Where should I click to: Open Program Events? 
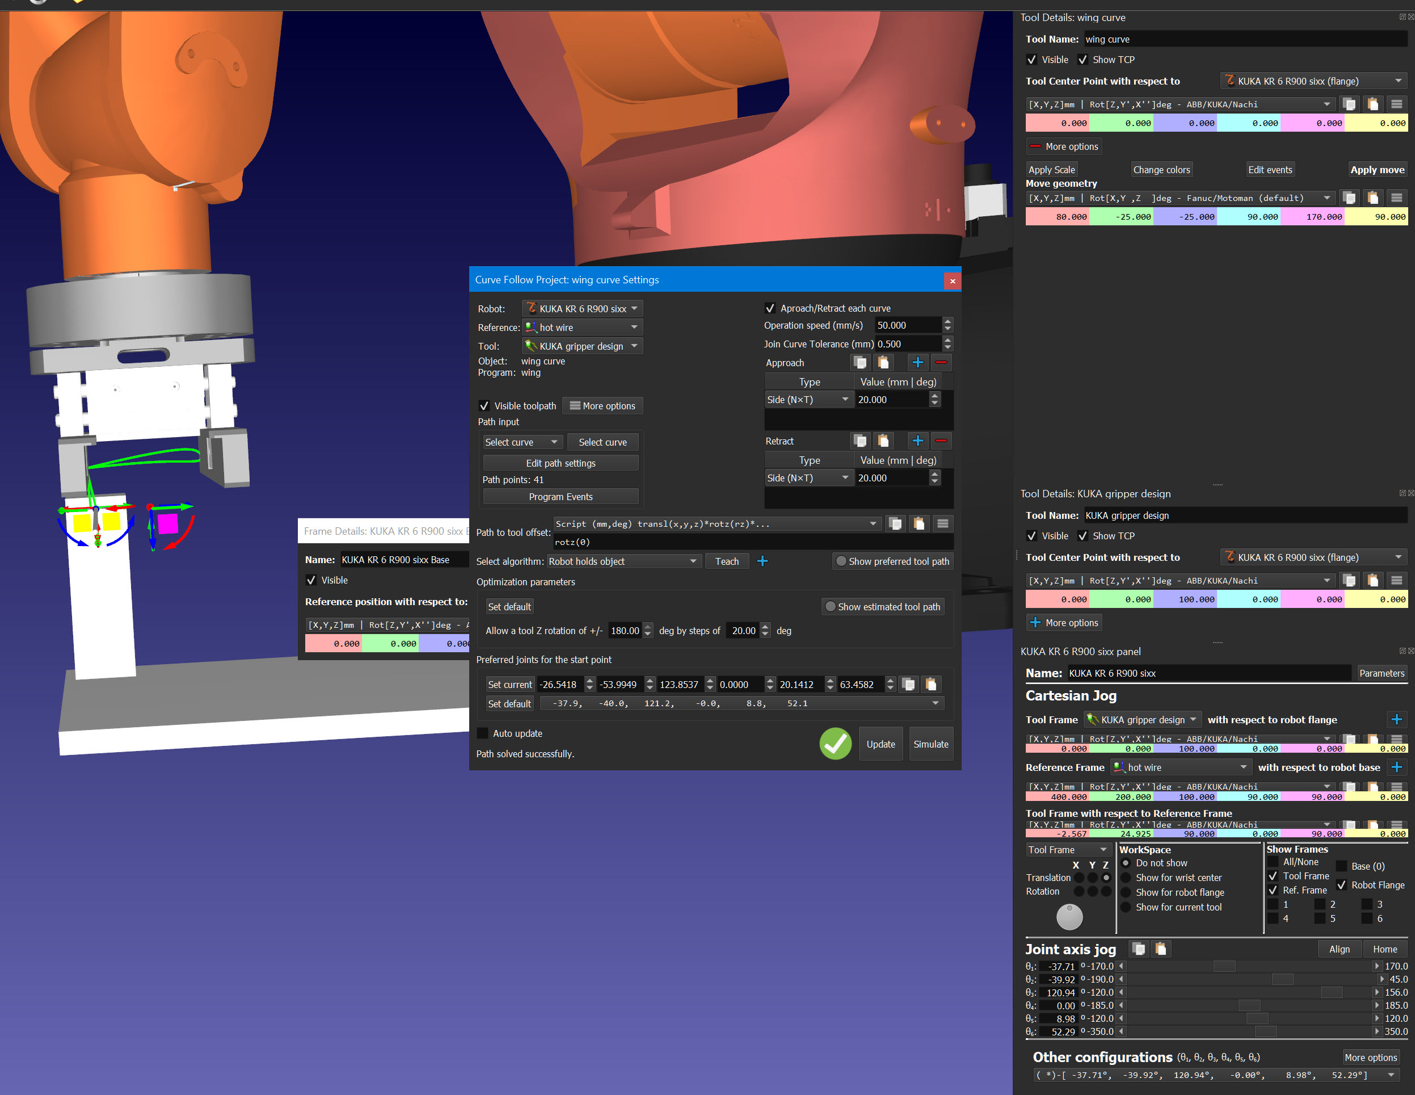561,497
